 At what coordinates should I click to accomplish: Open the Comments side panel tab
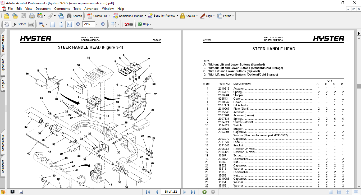[x=3, y=166]
